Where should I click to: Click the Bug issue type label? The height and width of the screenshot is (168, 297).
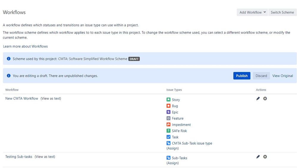pyautogui.click(x=175, y=106)
